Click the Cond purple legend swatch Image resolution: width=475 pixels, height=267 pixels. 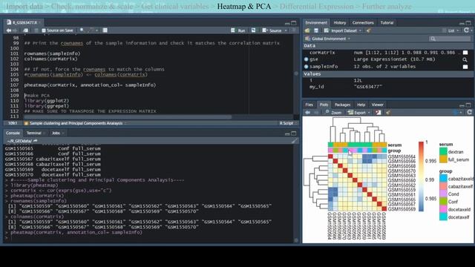(x=443, y=194)
